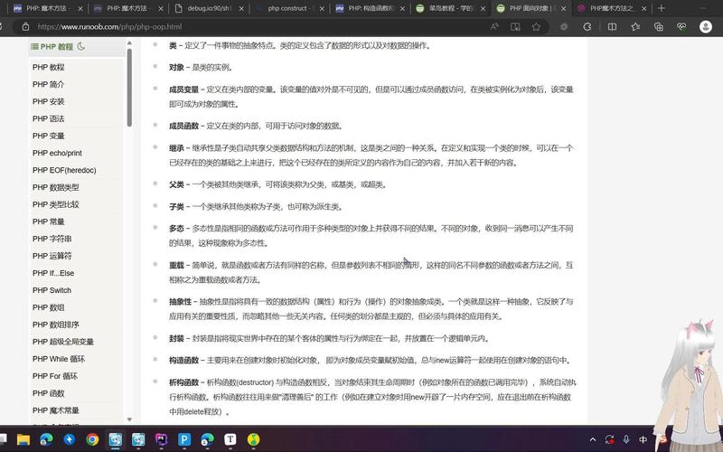Click the sidebar scrollbar thumb

coord(129,87)
